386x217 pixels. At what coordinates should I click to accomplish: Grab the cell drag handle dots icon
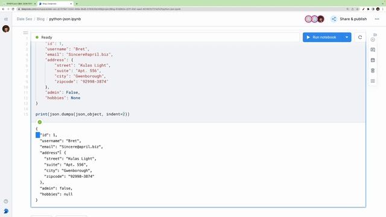25,33
